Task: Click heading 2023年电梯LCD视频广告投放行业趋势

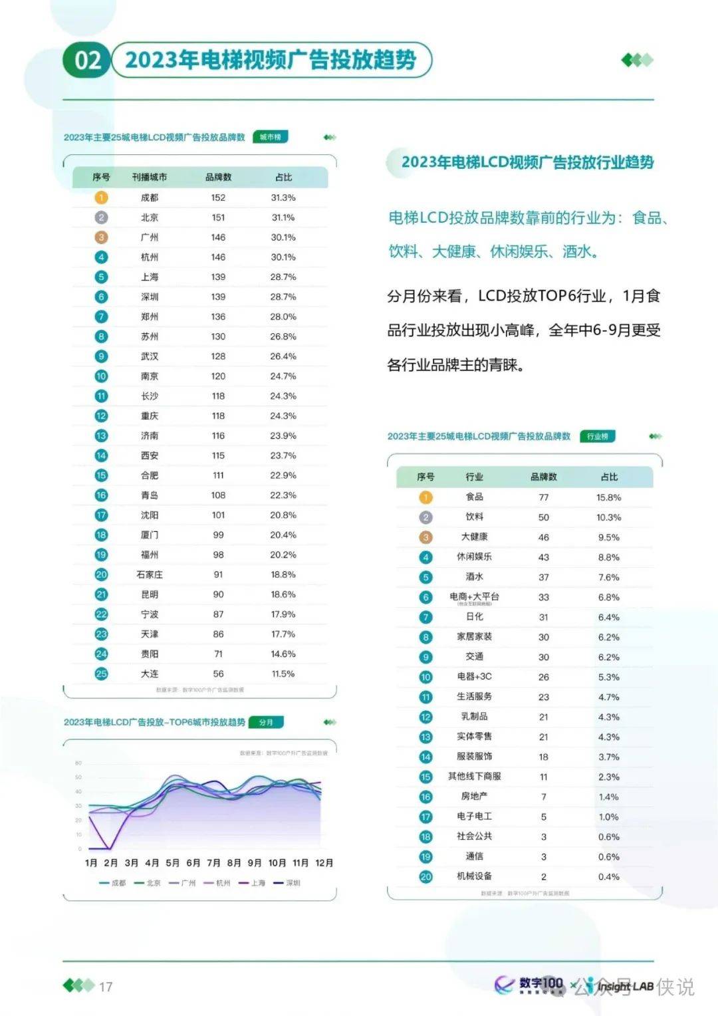Action: [x=528, y=162]
